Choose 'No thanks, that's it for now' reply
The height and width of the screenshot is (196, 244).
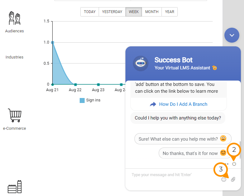(195, 153)
